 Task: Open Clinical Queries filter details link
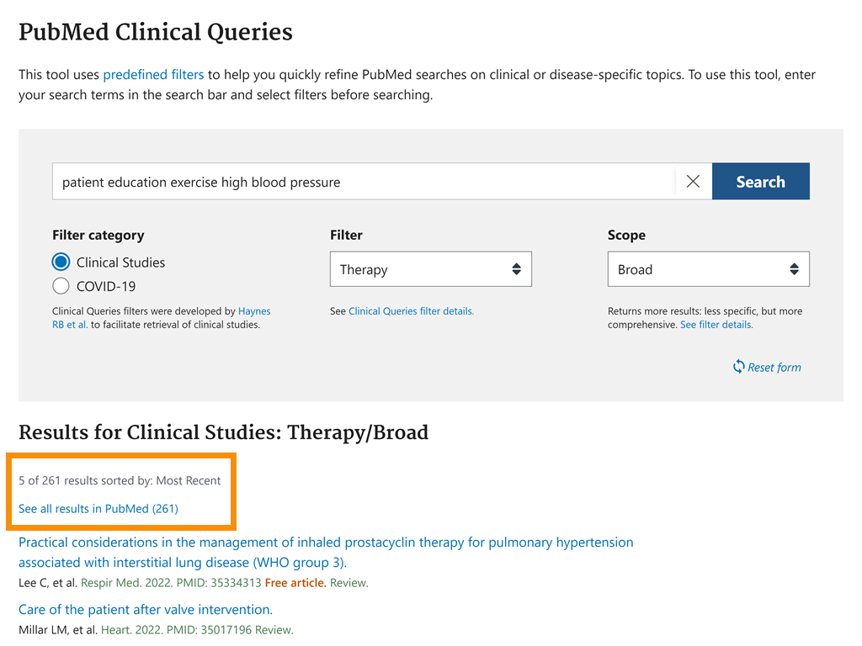(411, 311)
